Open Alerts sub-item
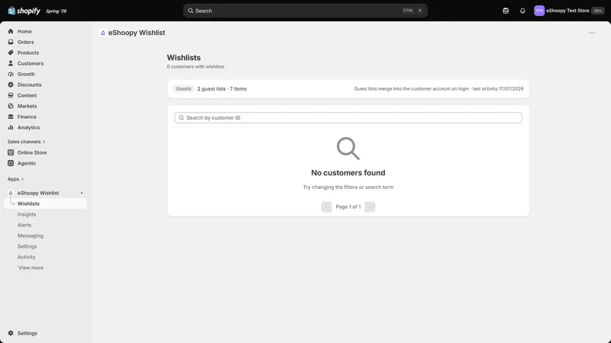Viewport: 611px width, 343px height. point(24,225)
